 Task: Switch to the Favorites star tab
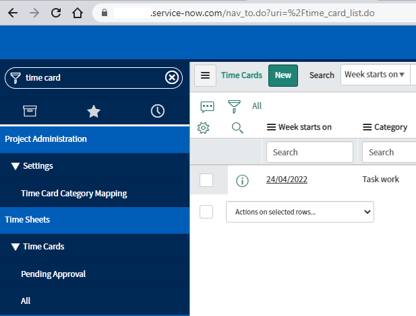[94, 111]
